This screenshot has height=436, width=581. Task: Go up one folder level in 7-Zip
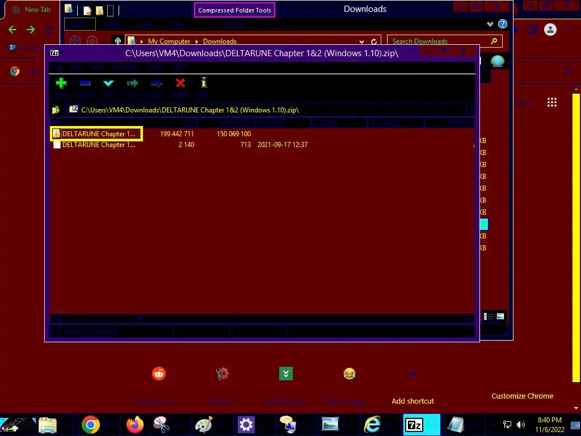coord(56,110)
